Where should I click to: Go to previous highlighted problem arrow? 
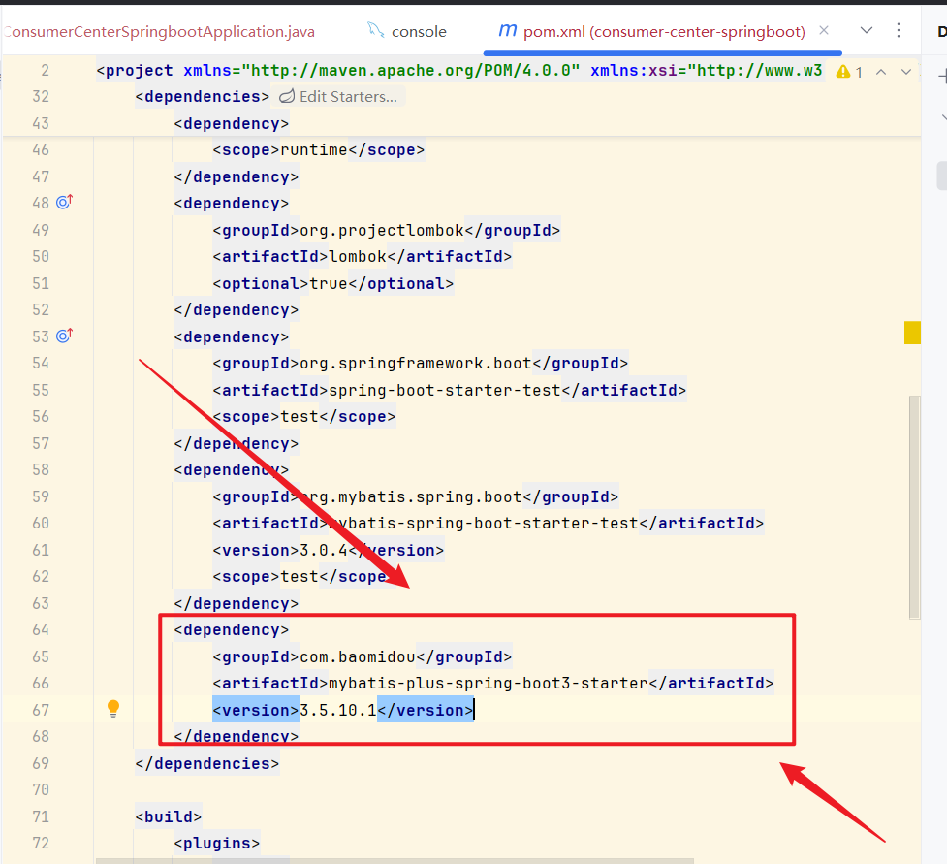[881, 72]
